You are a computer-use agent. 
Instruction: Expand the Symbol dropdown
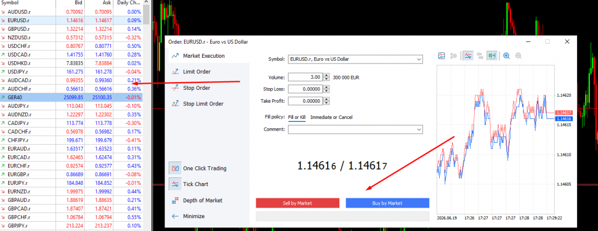click(x=419, y=59)
